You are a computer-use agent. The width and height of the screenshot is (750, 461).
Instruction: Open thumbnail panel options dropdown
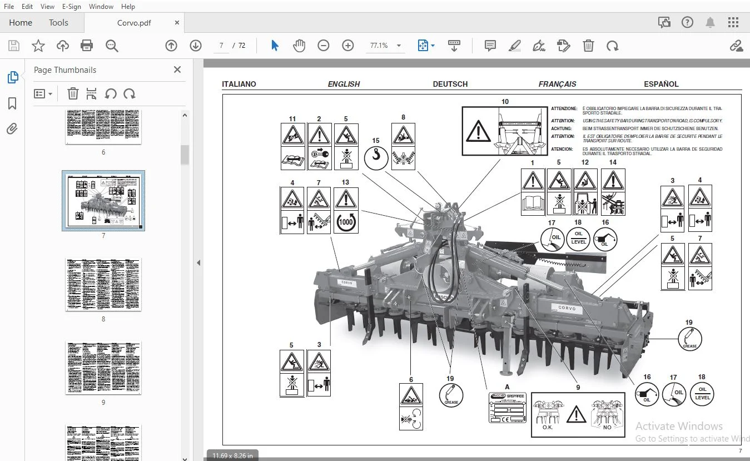coord(43,93)
